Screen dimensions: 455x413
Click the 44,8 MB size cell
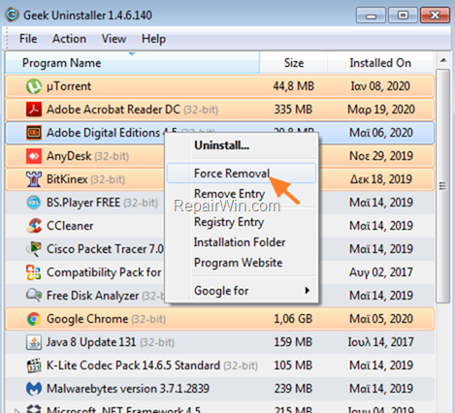pyautogui.click(x=294, y=86)
